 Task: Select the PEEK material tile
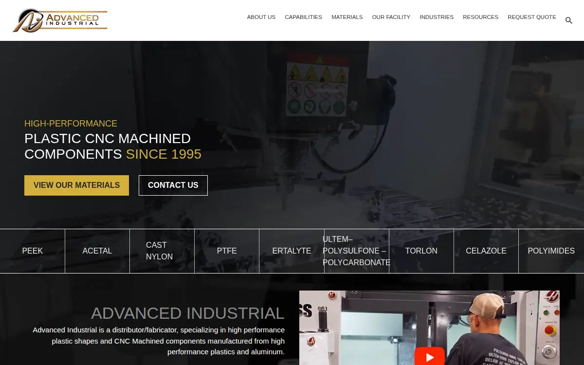(x=33, y=251)
